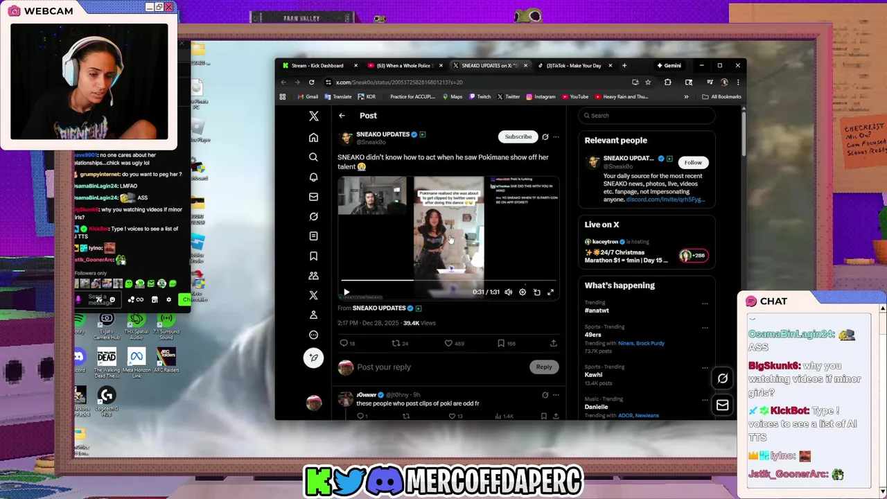The height and width of the screenshot is (499, 887).
Task: Open the #anatwt trending topic
Action: [597, 310]
